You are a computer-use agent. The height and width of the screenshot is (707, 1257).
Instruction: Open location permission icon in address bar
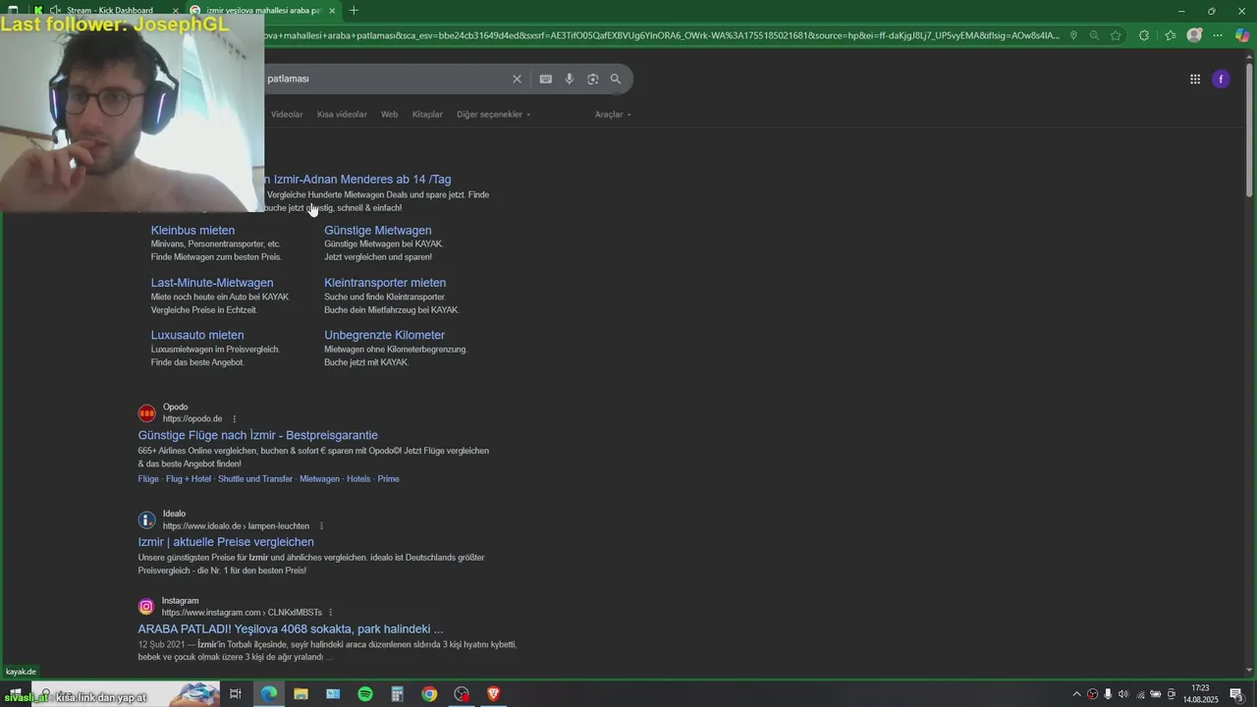point(1073,35)
